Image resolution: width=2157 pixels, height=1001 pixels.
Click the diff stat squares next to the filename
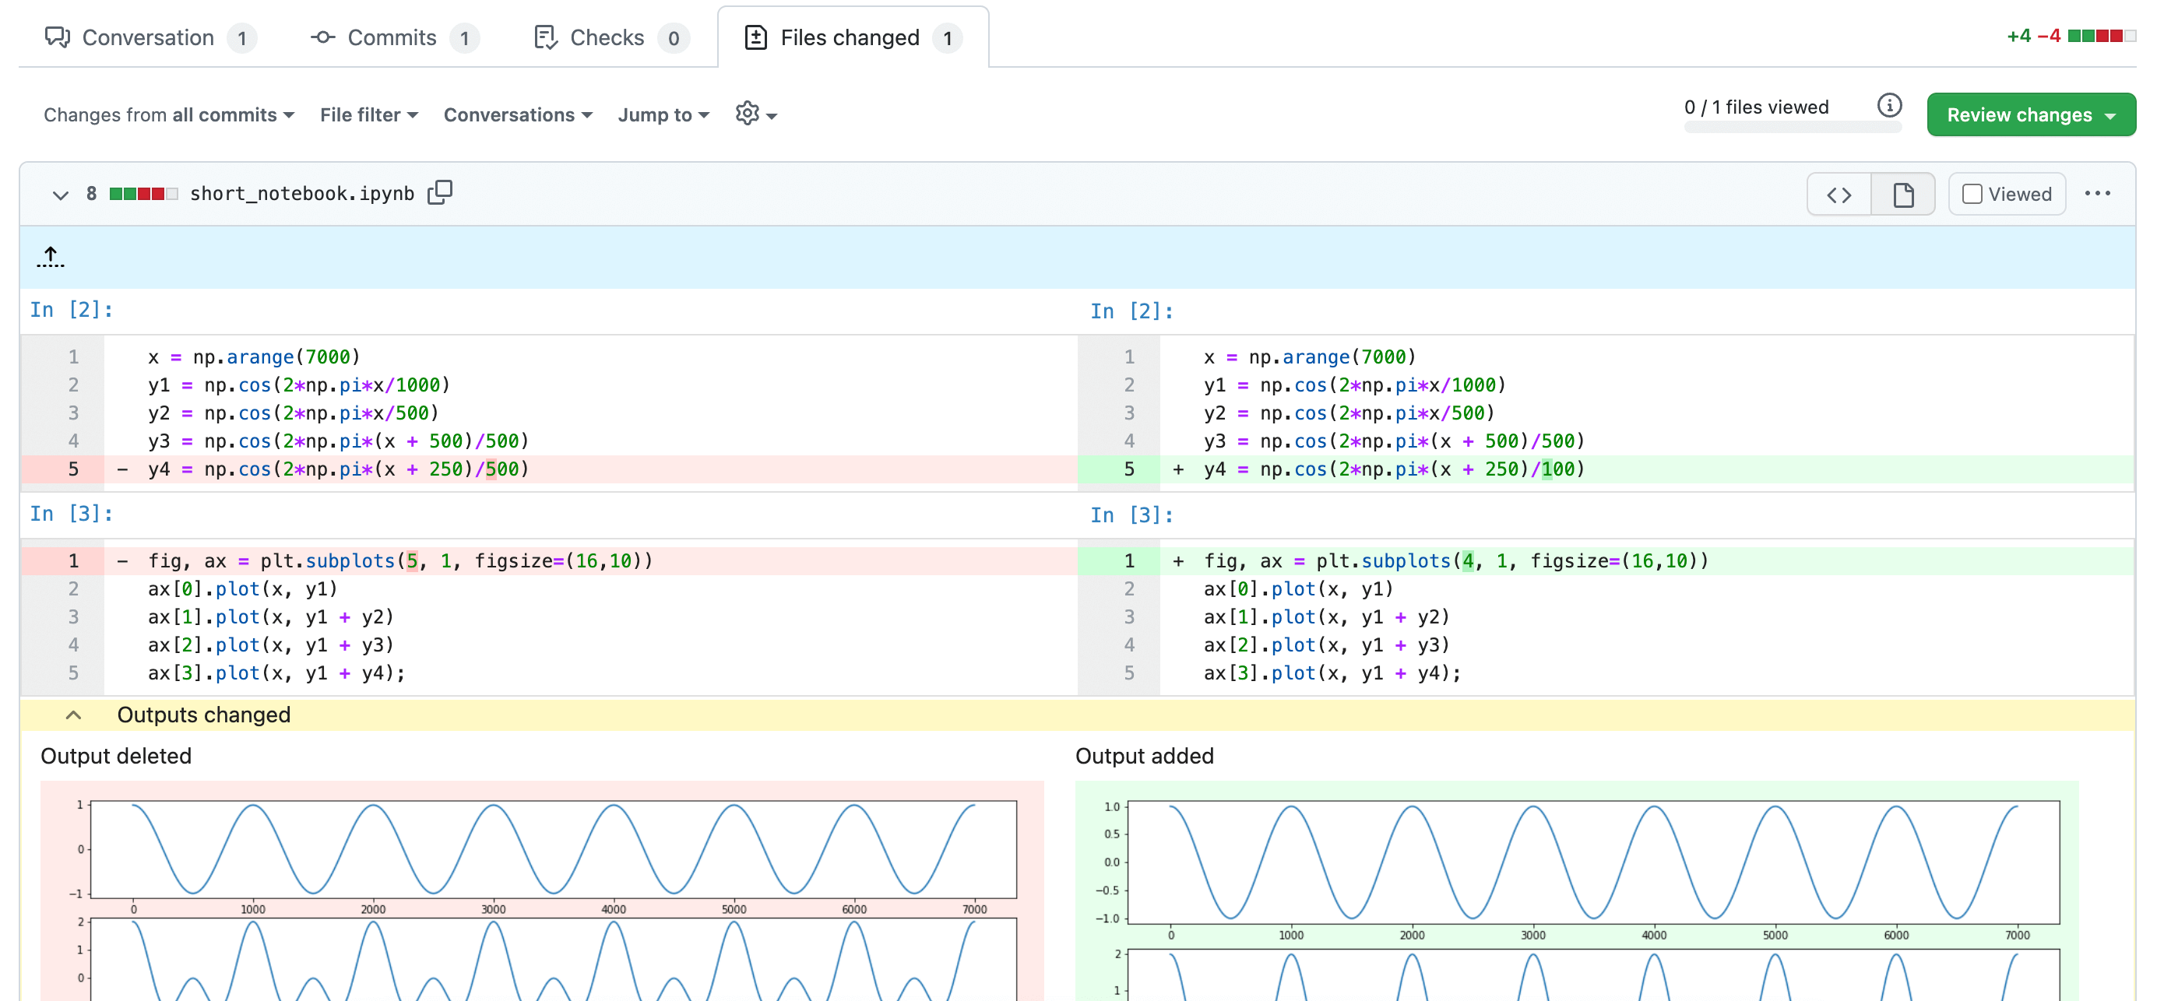(x=143, y=192)
